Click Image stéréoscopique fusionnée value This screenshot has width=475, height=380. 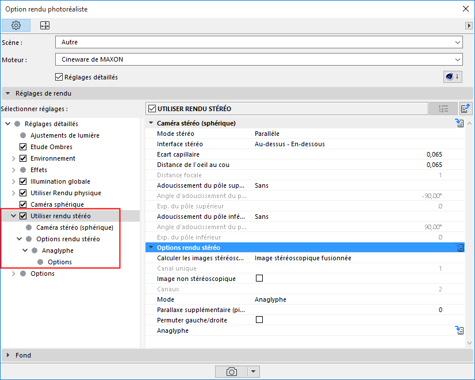point(303,258)
